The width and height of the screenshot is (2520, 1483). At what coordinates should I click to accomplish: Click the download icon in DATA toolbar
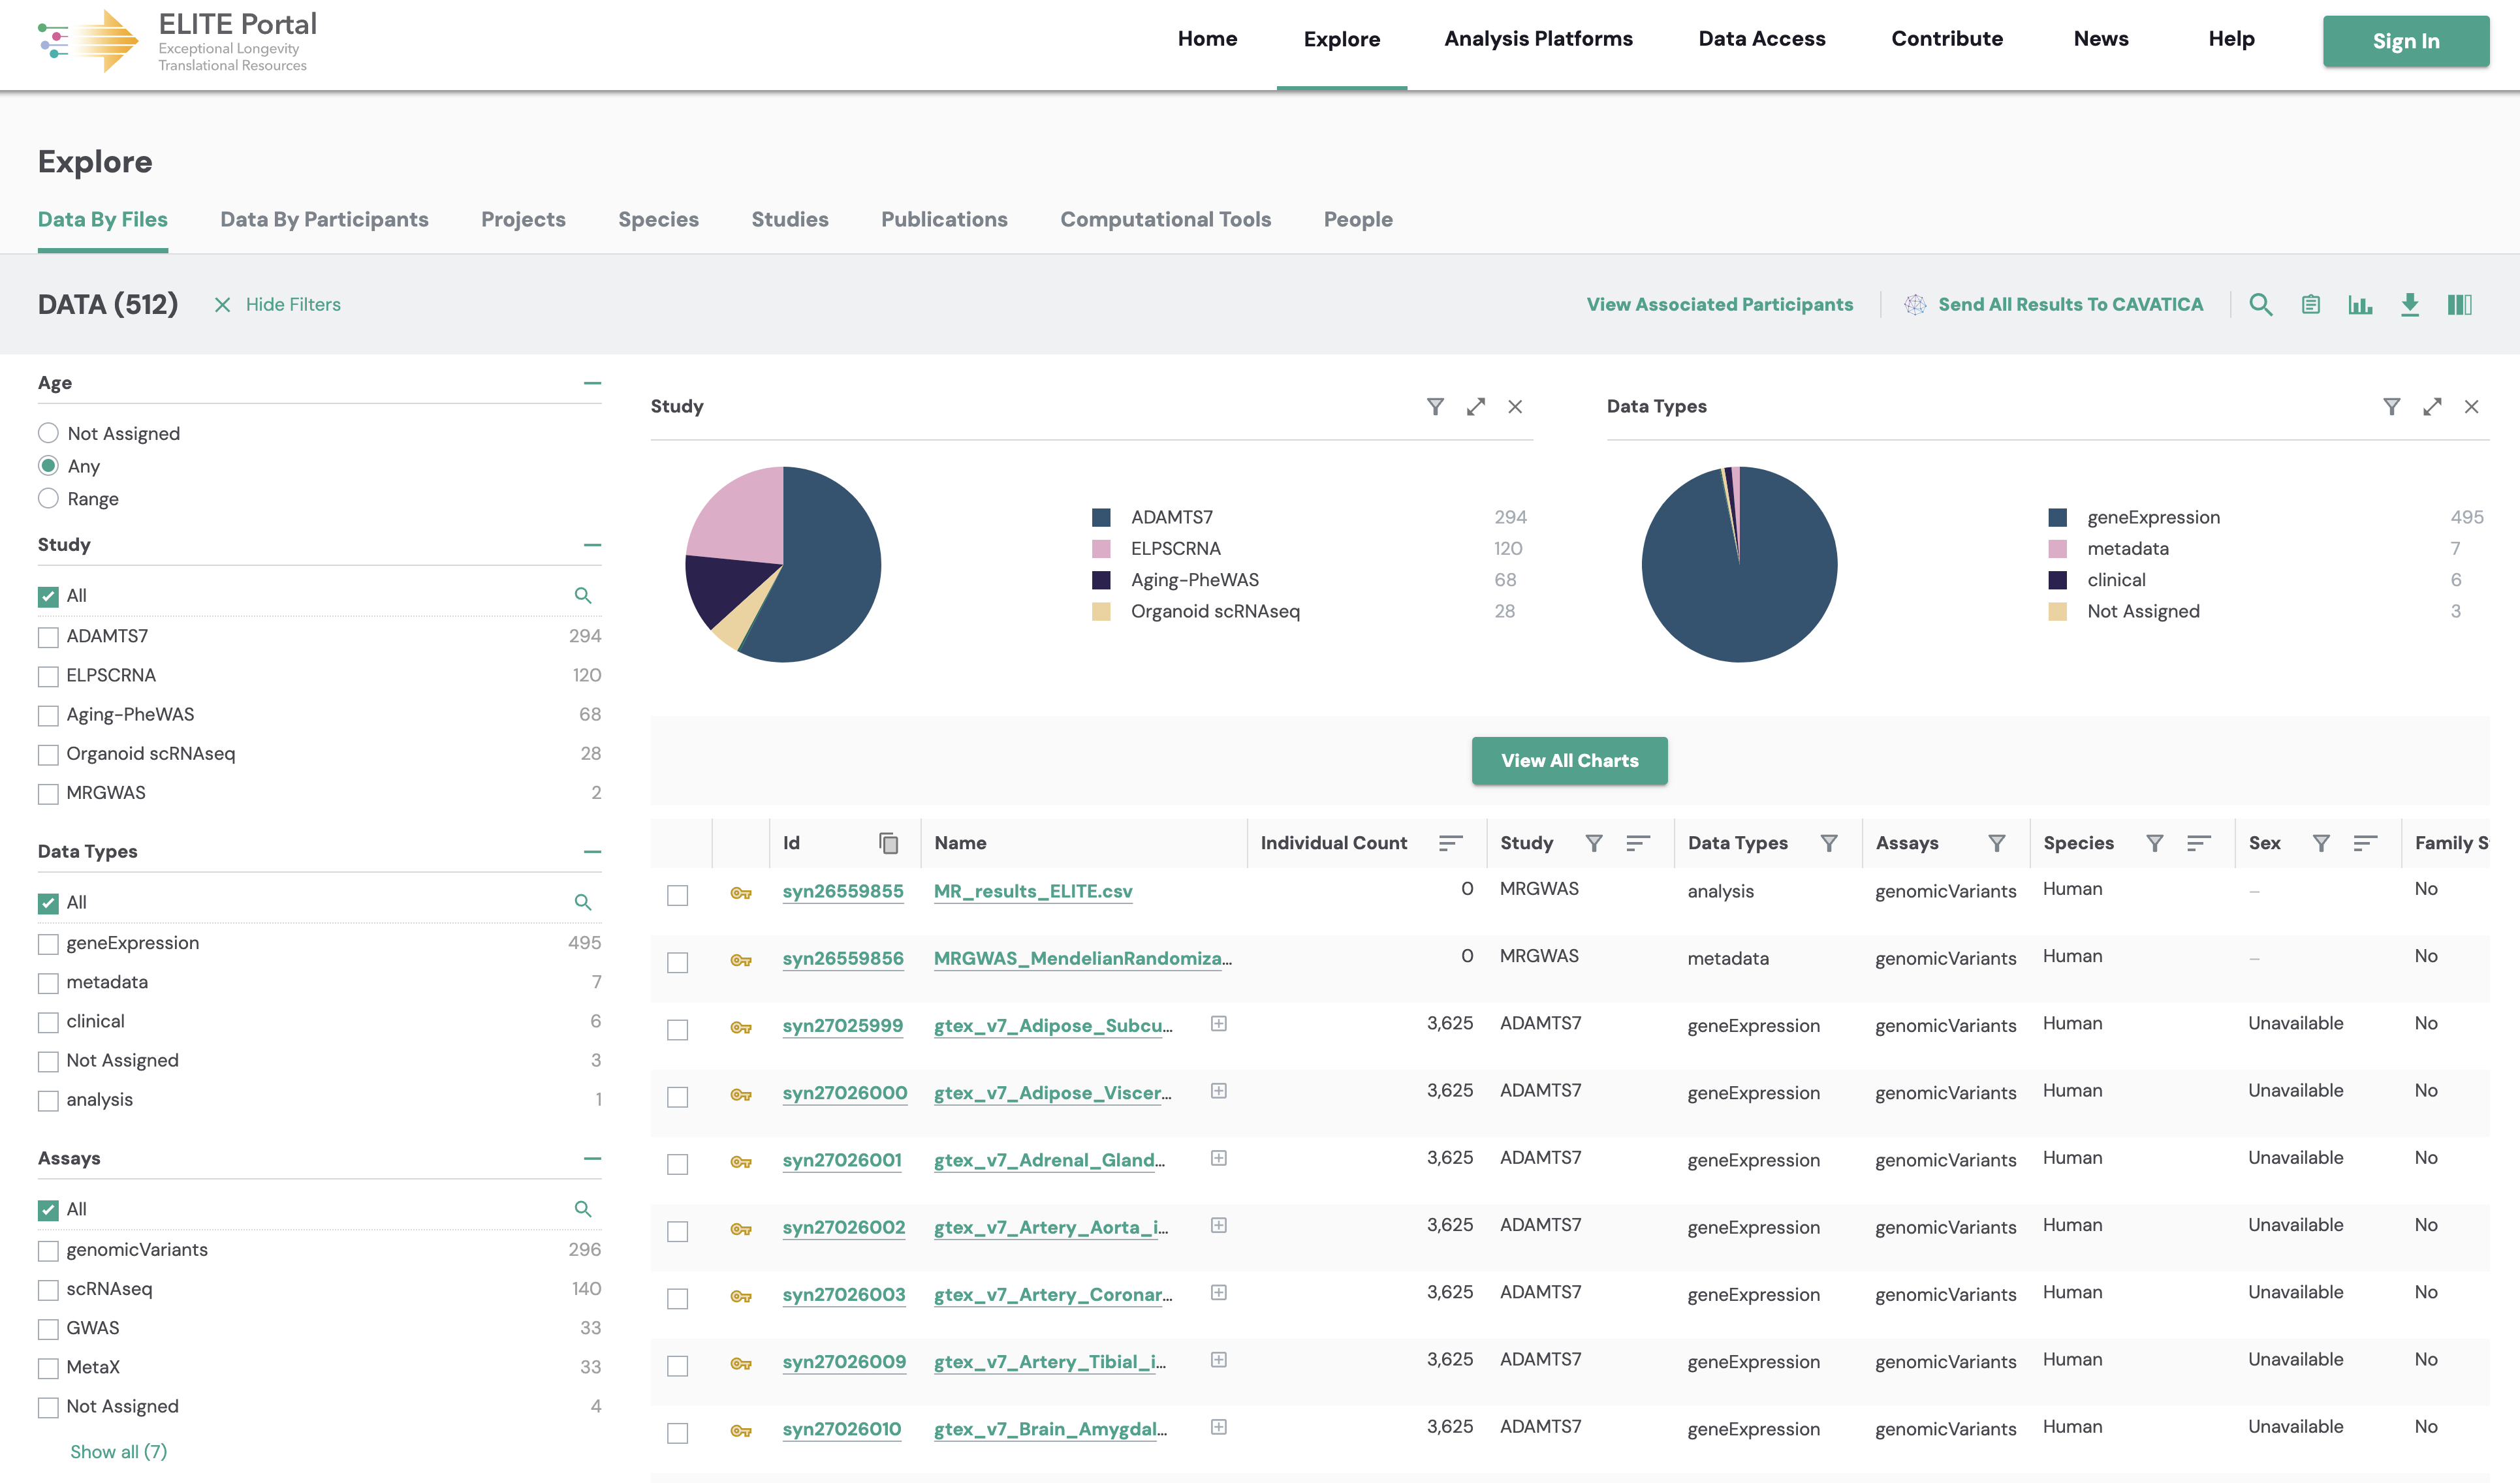pyautogui.click(x=2410, y=304)
